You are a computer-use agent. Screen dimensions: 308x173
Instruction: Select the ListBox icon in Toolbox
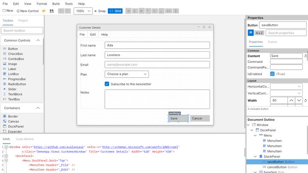click(x=5, y=74)
